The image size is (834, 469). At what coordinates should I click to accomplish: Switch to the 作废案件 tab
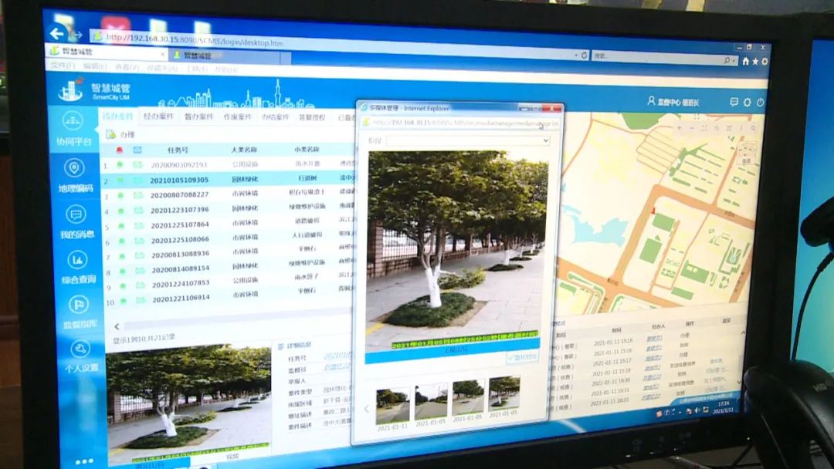pos(237,116)
